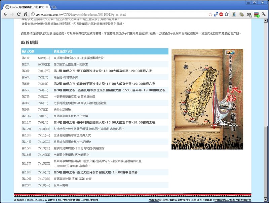The height and width of the screenshot is (203, 269).
Task: Click the page scrollbar up arrow
Action: tap(266, 21)
